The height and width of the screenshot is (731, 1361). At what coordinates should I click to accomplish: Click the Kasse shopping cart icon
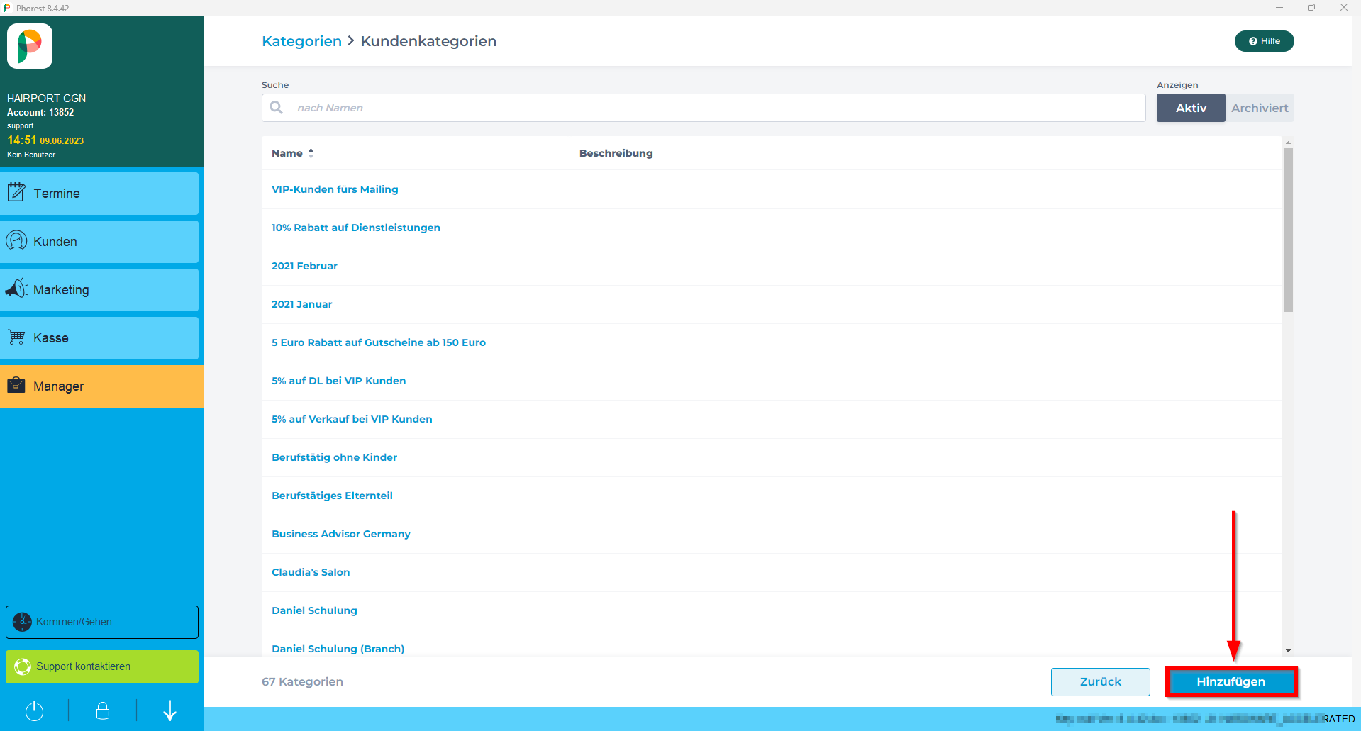pyautogui.click(x=16, y=337)
